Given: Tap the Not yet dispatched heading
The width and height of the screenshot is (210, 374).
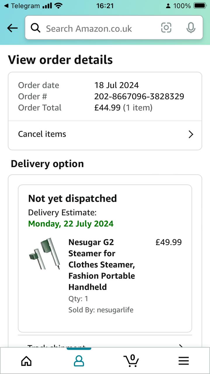Looking at the screenshot, I should tap(72, 198).
